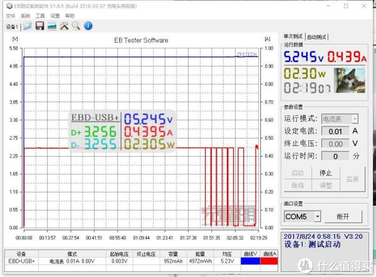
Task: Click the blue info about icon
Action: 88,26
